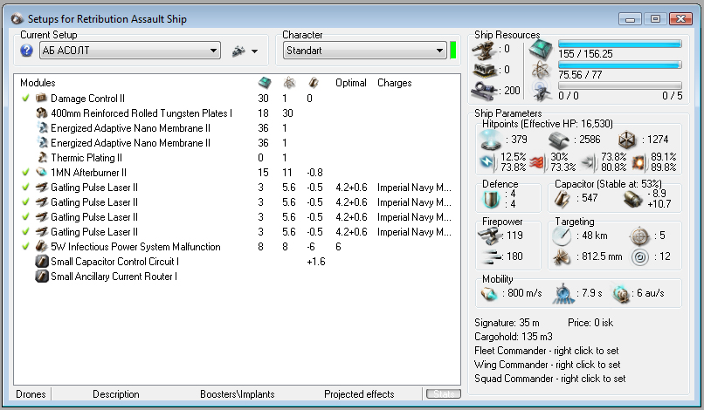Select the Damage Control II module icon
Screen dimensions: 704x410
pyautogui.click(x=41, y=98)
